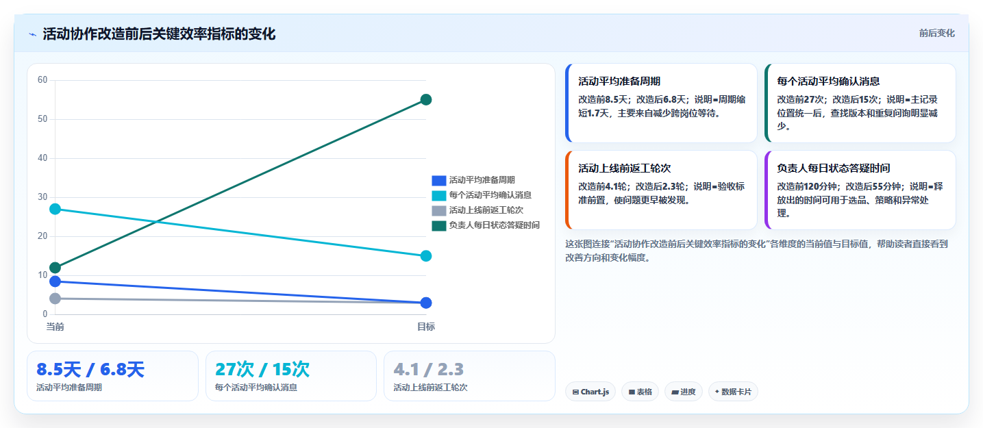Open the 27次 / 15次 stat card

point(291,376)
